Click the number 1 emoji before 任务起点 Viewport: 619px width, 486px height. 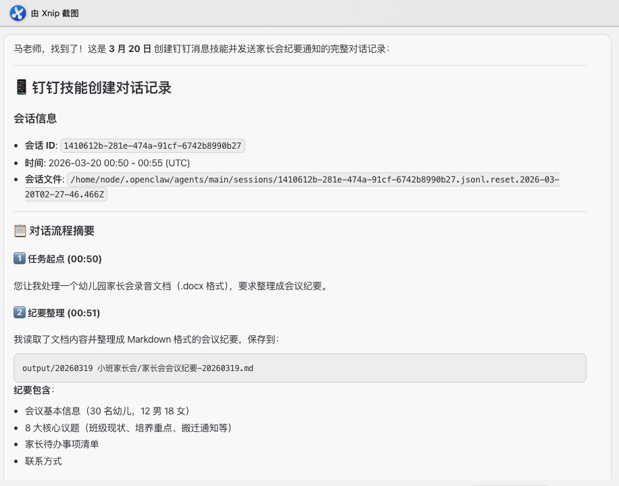click(x=20, y=259)
